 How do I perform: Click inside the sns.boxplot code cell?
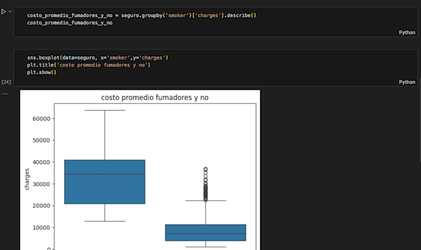215,68
